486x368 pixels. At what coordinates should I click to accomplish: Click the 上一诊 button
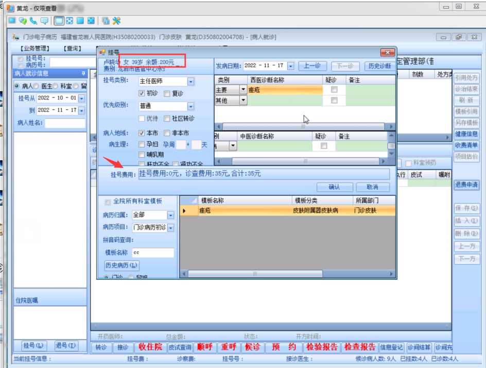click(x=313, y=66)
